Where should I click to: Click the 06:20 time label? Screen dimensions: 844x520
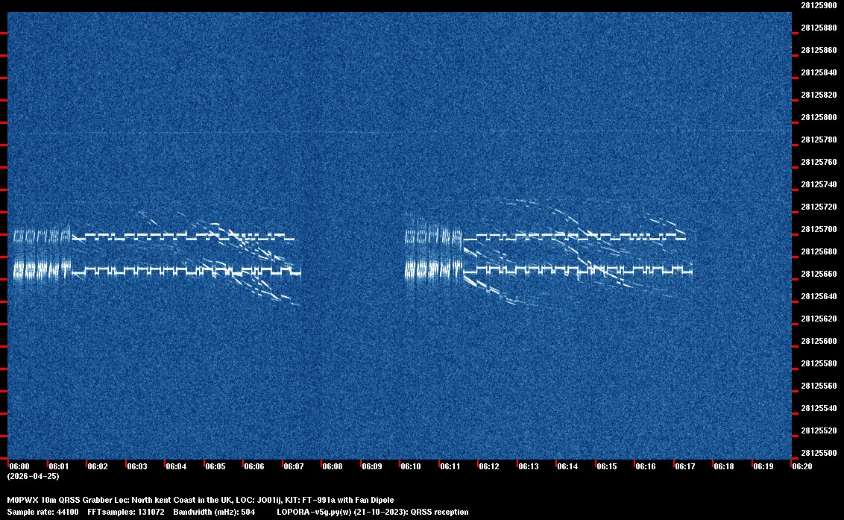[802, 466]
